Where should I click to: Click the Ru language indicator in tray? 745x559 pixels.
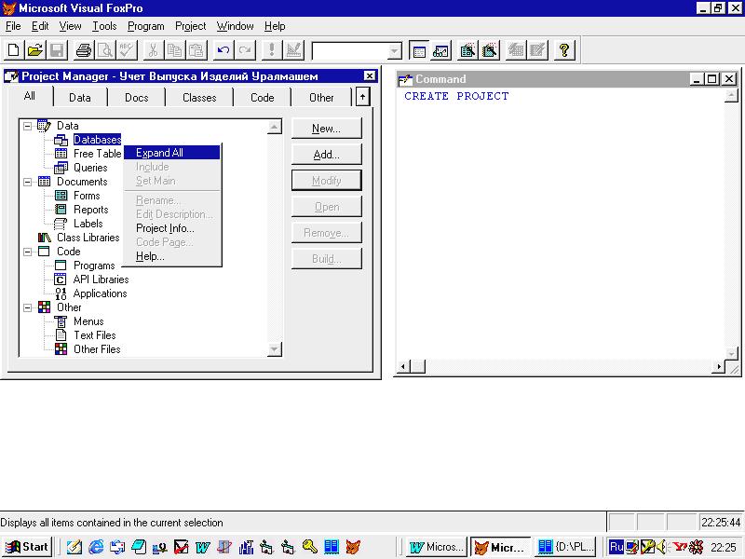pyautogui.click(x=616, y=547)
